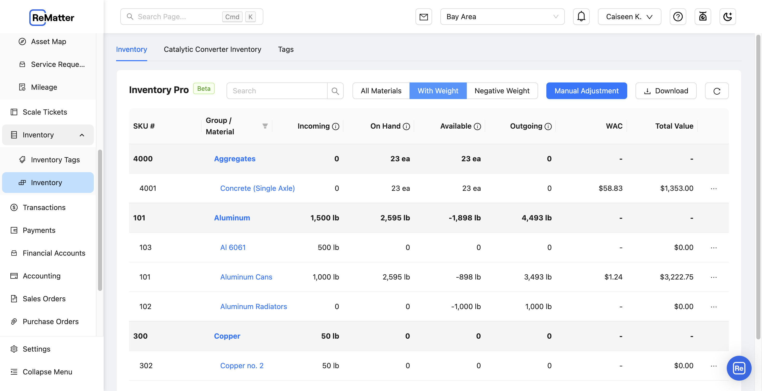762x391 pixels.
Task: Click the search magnifier button in Inventory Pro
Action: (x=335, y=91)
